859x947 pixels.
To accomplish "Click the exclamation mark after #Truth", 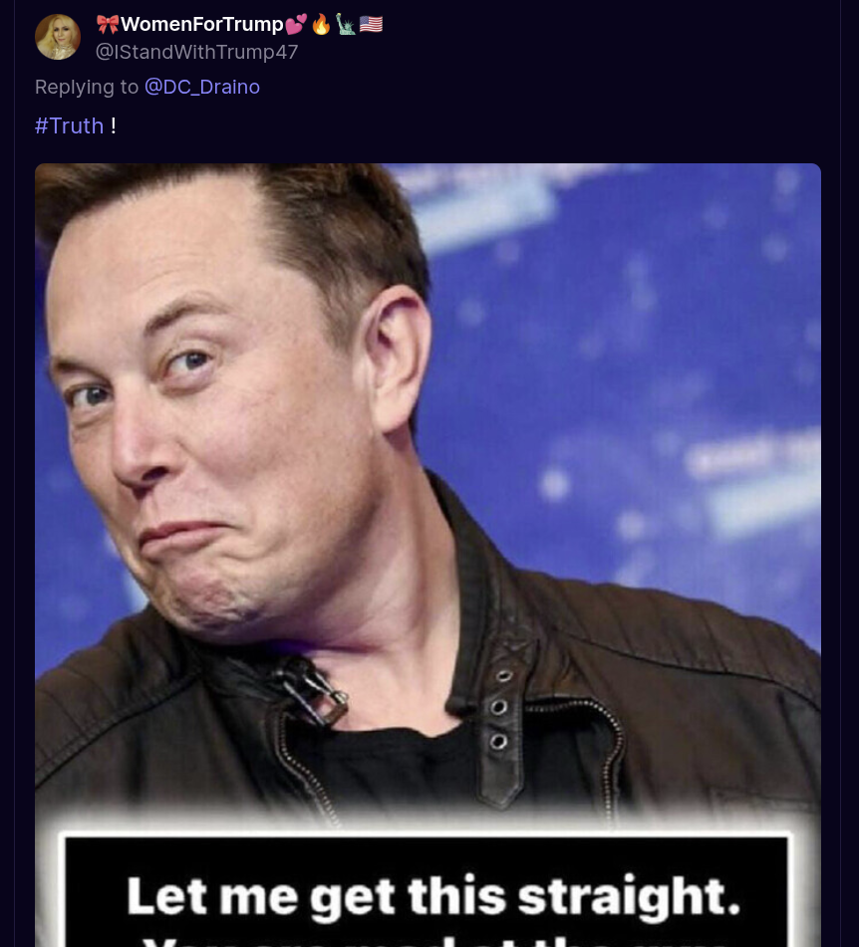I will (x=113, y=125).
